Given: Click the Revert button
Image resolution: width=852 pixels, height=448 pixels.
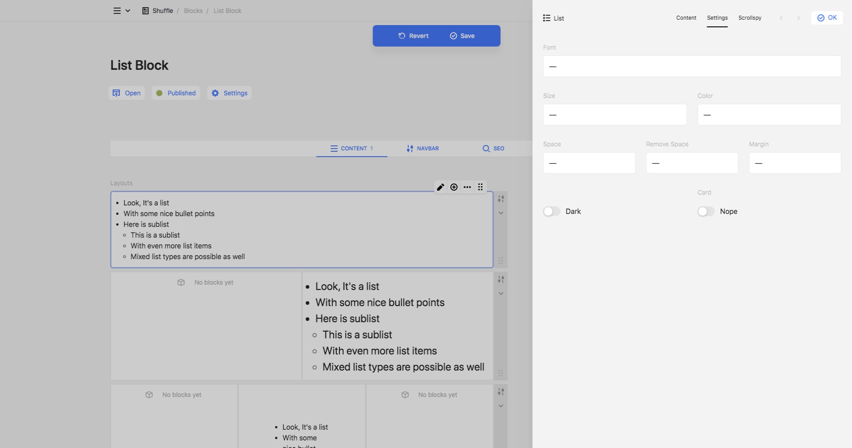Looking at the screenshot, I should pyautogui.click(x=413, y=36).
